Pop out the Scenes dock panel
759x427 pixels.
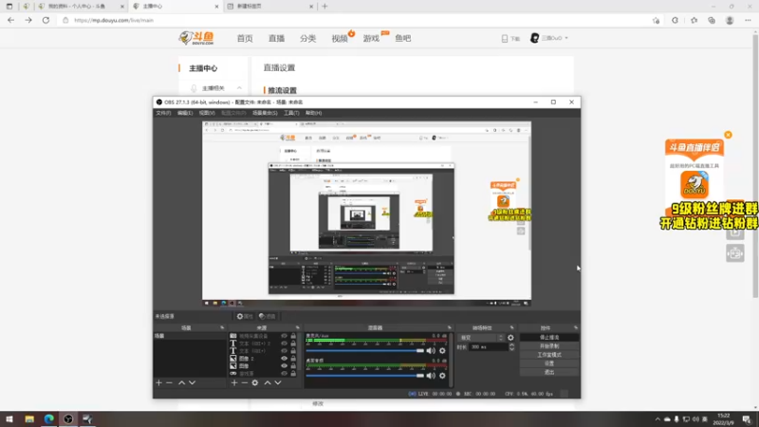pyautogui.click(x=222, y=327)
